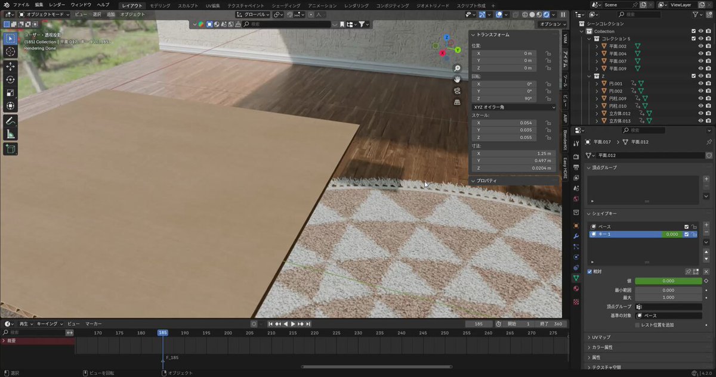Open the XYZ オイラー角 rotation mode dropdown
The image size is (716, 377).
(x=514, y=107)
